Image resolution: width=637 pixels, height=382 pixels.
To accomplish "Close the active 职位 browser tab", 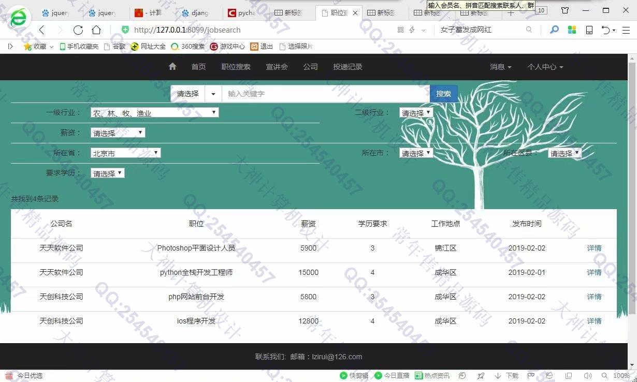I will coord(355,13).
